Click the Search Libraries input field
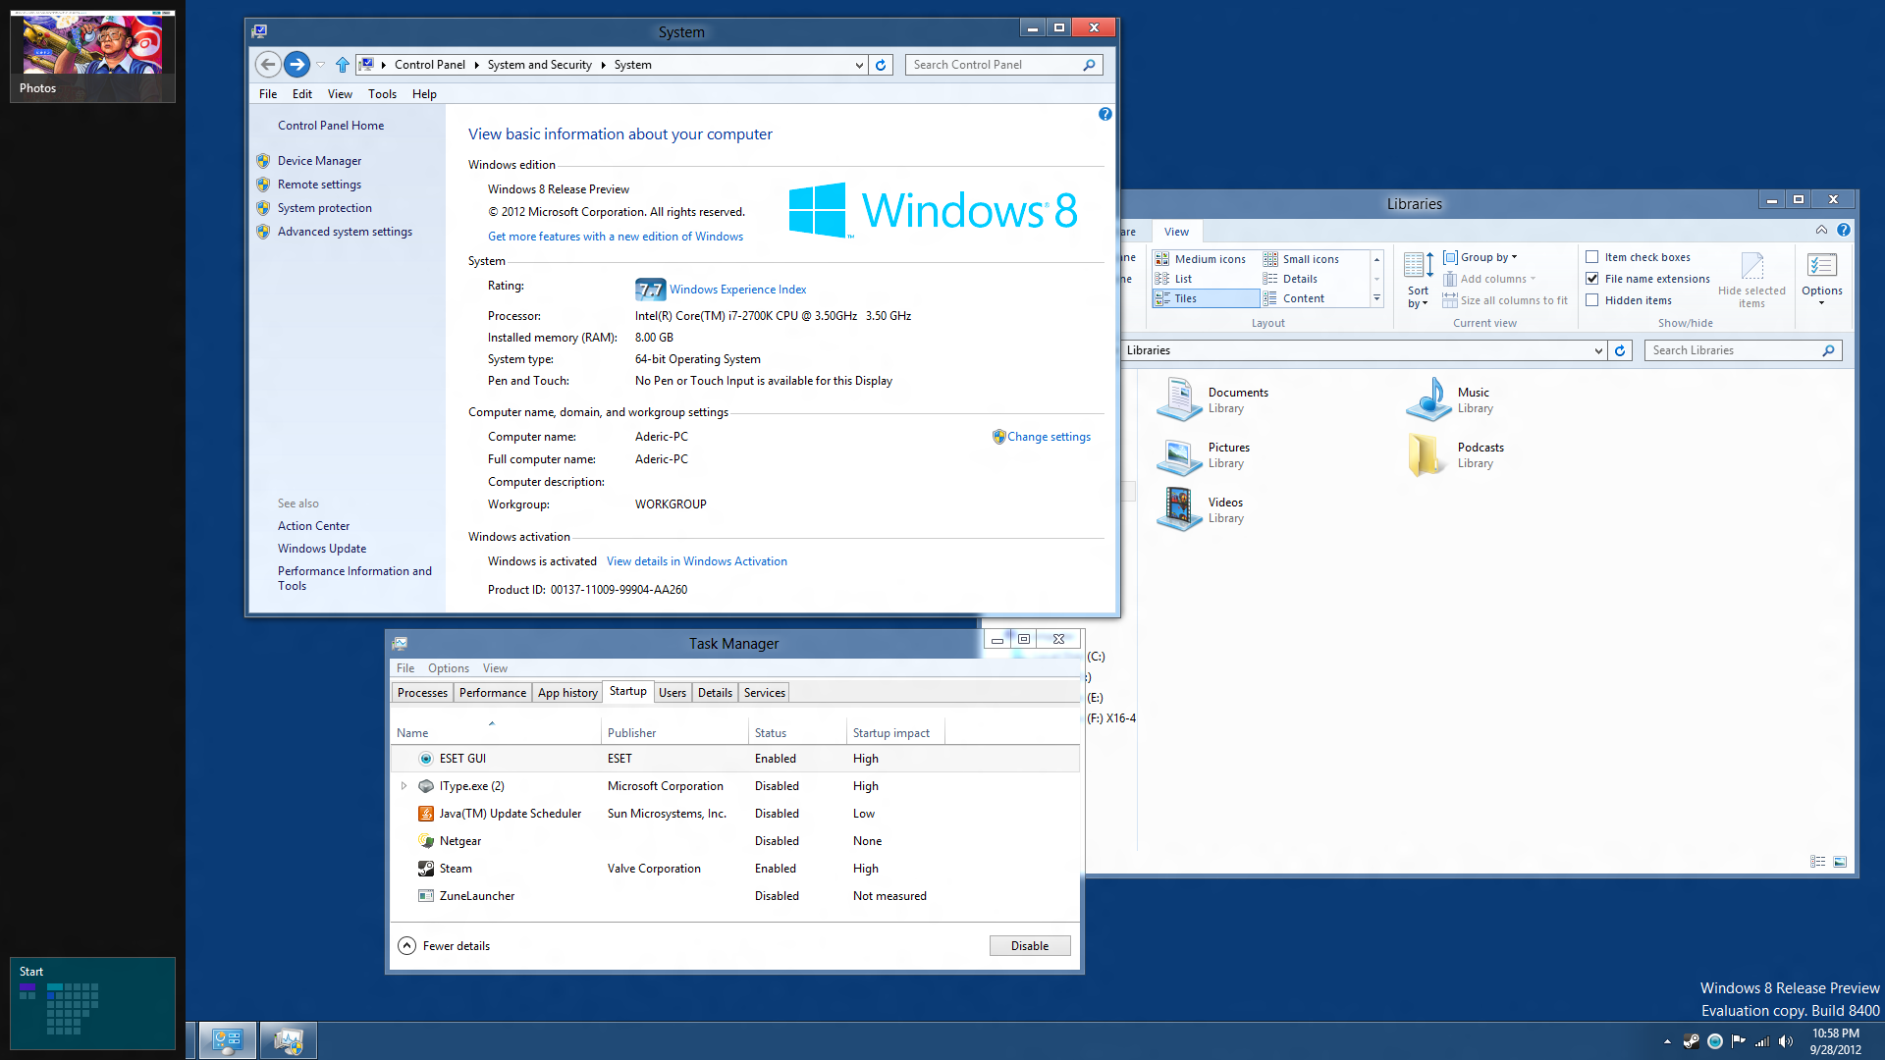 1733,350
